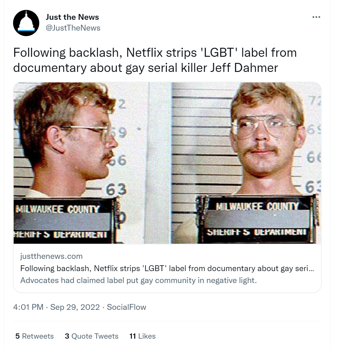
Task: Click the SocialFlow source label
Action: 126,307
